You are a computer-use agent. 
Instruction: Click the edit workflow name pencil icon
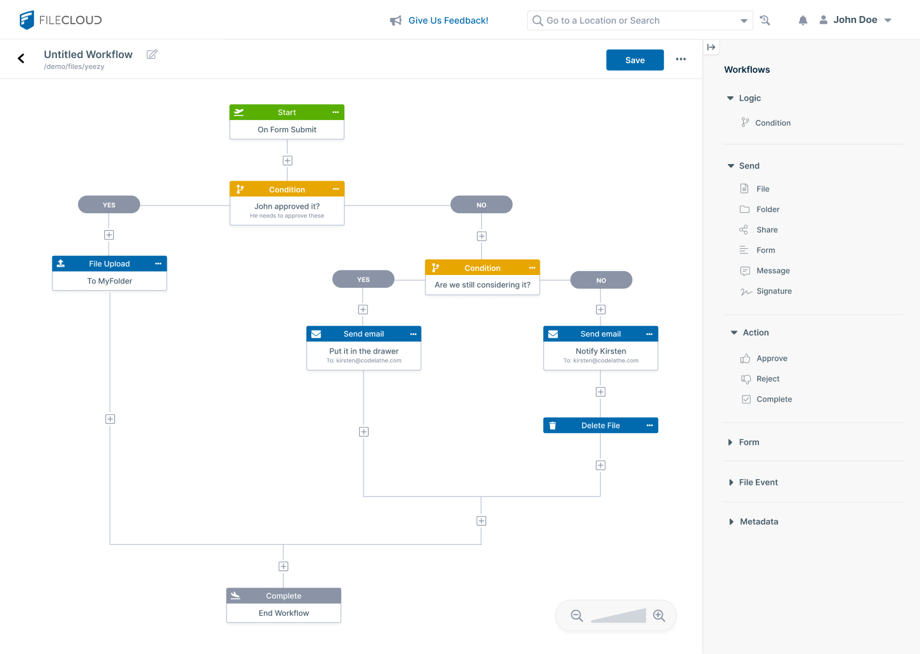pyautogui.click(x=151, y=55)
